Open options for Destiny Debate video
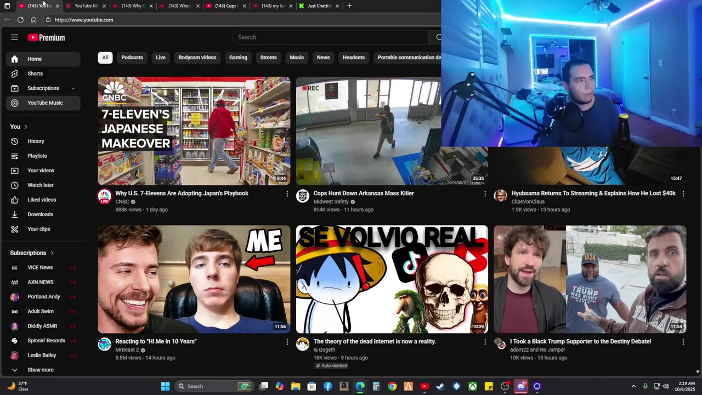 [683, 342]
